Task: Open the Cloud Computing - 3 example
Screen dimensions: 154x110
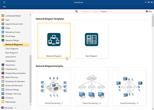Action: click(129, 88)
